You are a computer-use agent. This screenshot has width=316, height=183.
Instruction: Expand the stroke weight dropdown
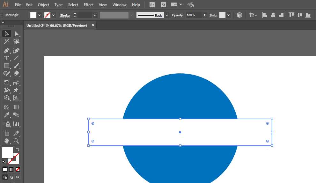[95, 15]
